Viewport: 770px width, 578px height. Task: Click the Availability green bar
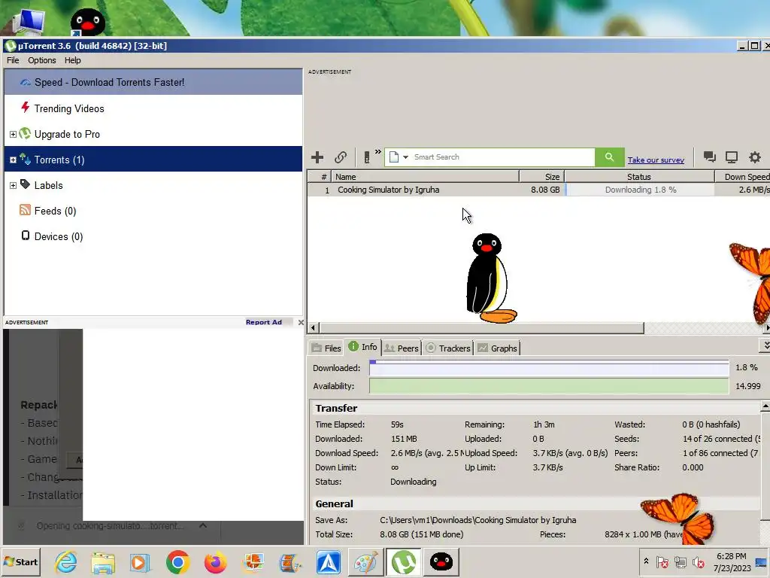[x=549, y=386]
